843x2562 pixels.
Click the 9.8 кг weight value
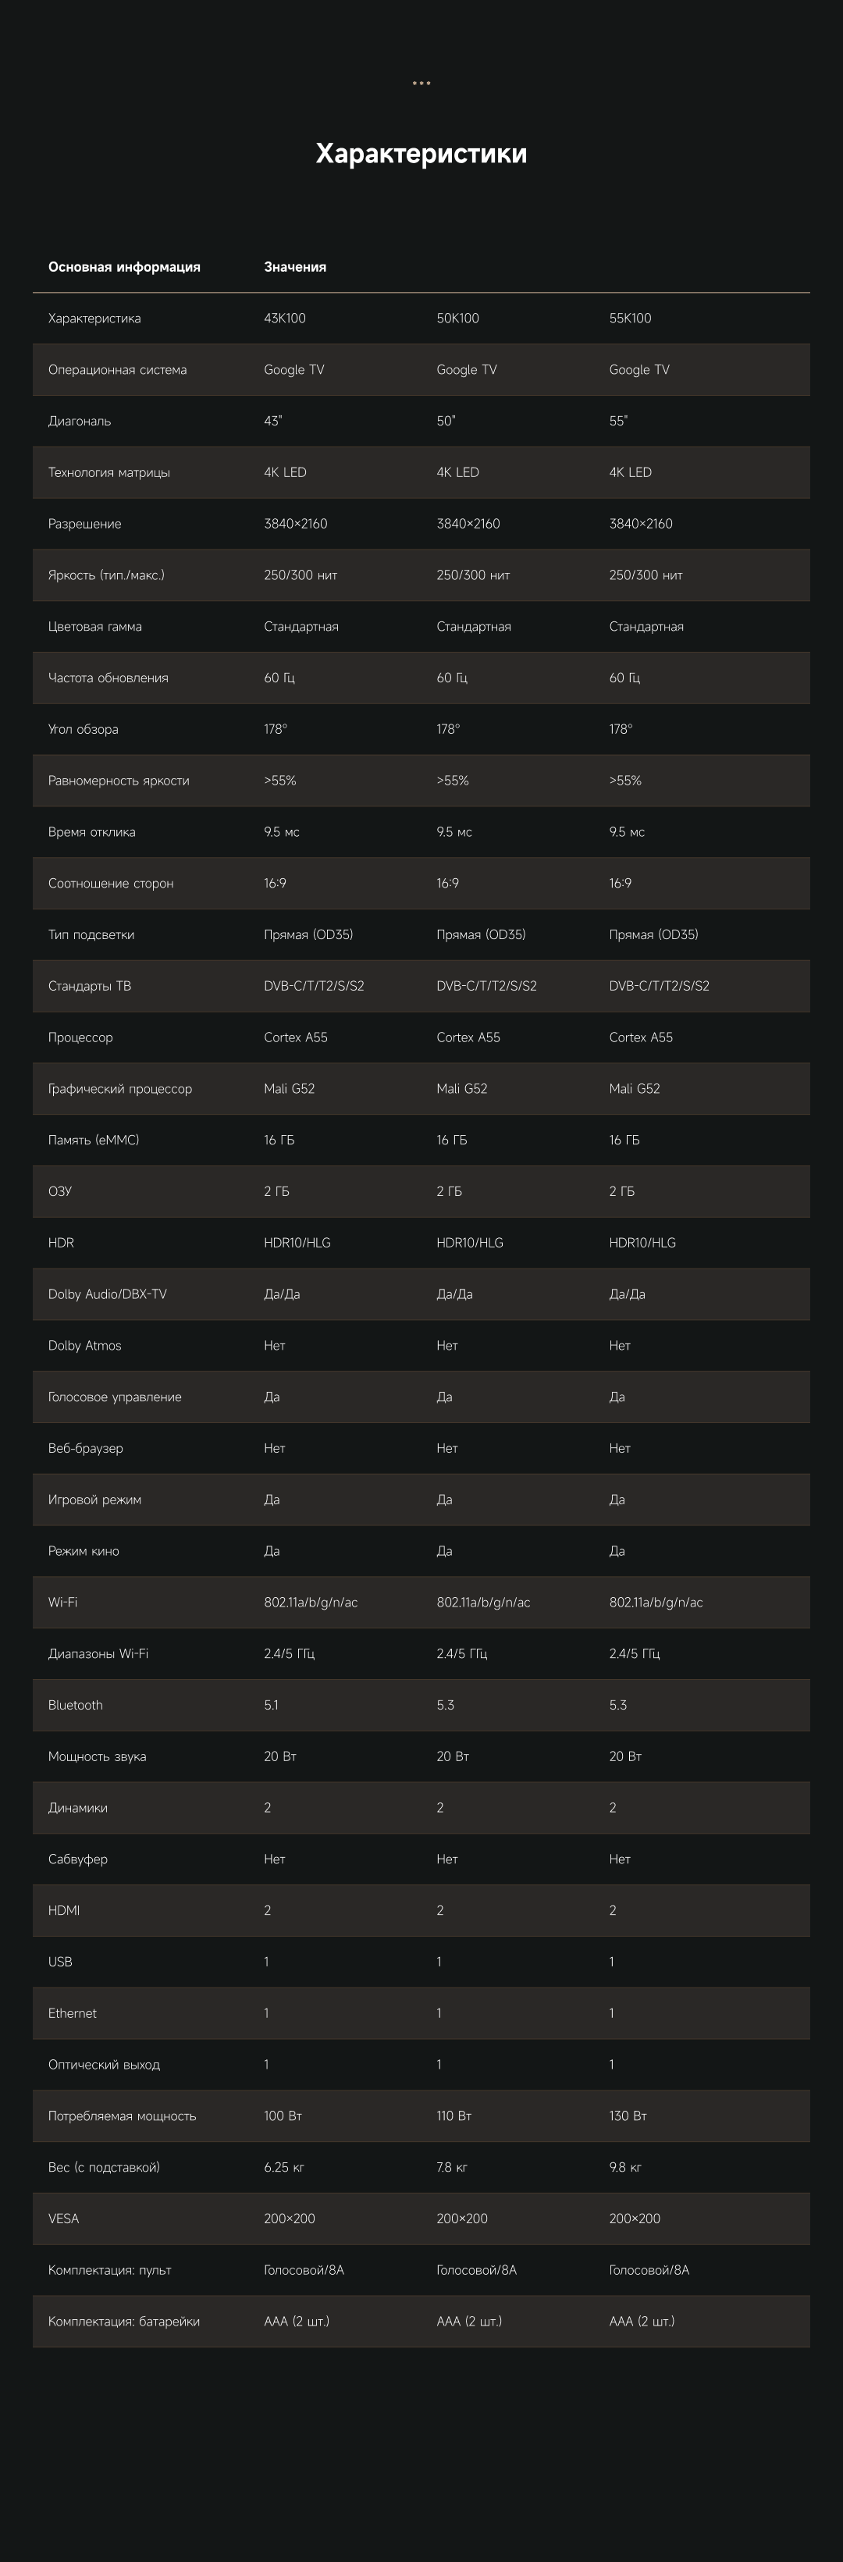[x=625, y=2167]
